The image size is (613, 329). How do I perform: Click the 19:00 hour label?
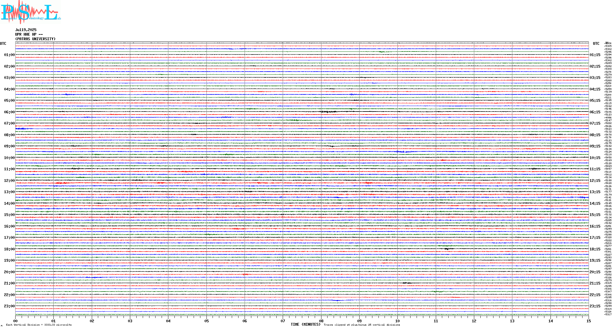[9, 260]
